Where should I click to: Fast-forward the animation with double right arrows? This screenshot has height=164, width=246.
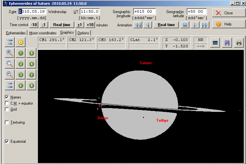[205, 25]
